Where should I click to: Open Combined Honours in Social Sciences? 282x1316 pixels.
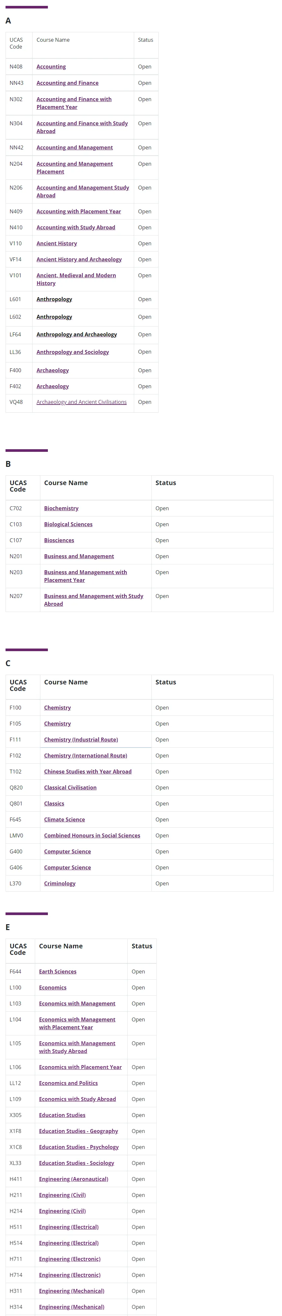pyautogui.click(x=92, y=835)
